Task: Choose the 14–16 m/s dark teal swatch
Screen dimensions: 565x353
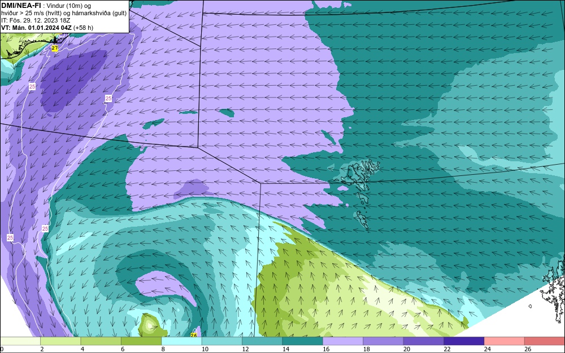Action: tap(303, 341)
